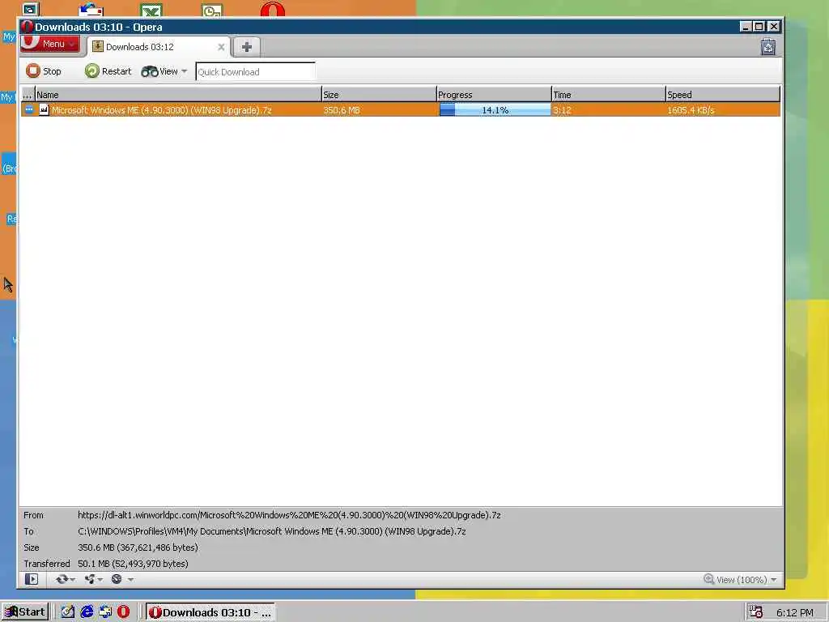Sort by the Speed column header
Screen dimensions: 829x622
tap(723, 95)
